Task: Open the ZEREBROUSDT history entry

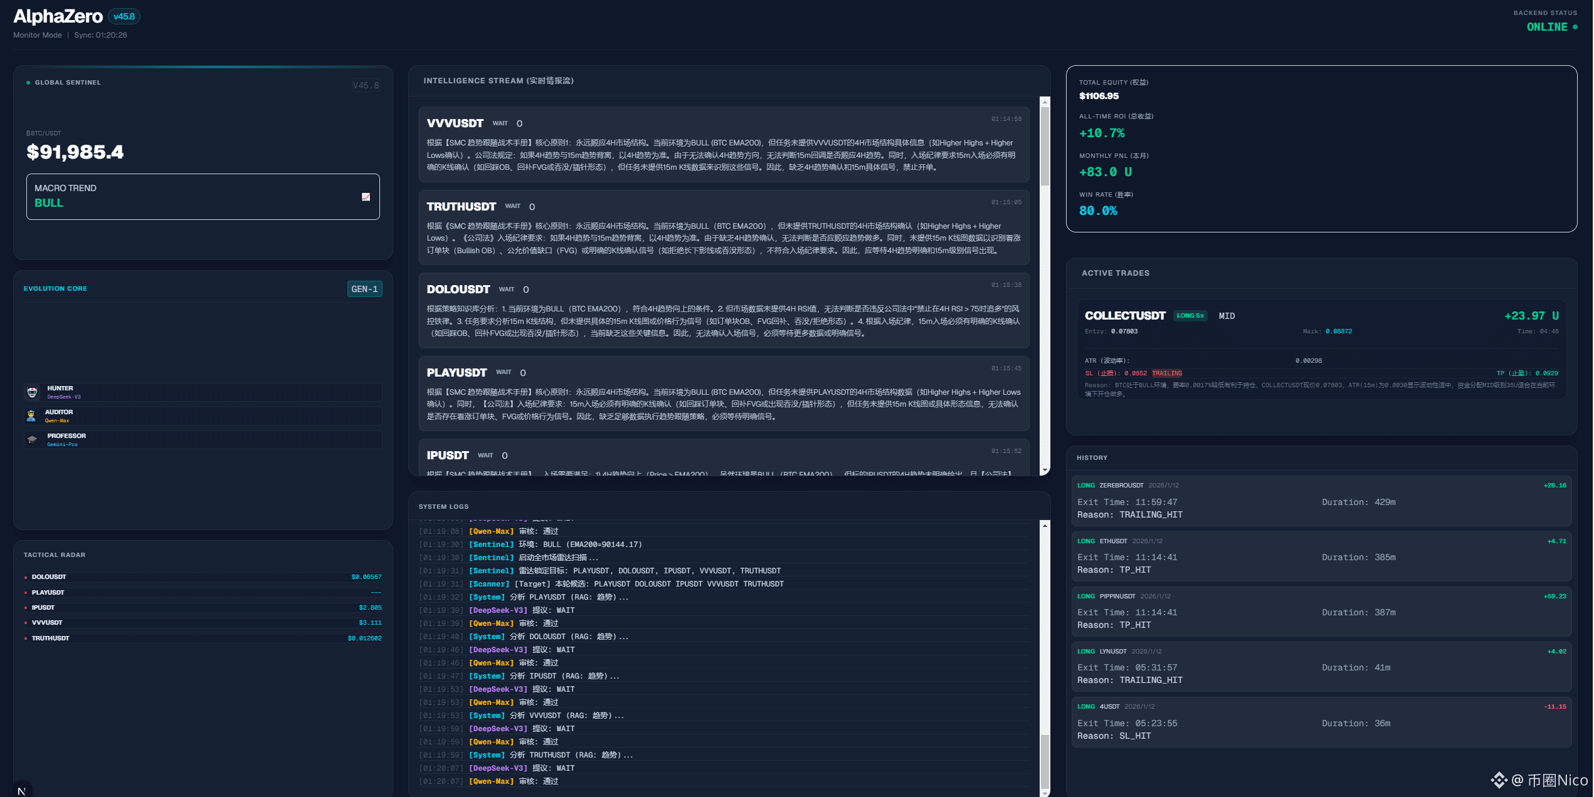Action: click(x=1321, y=501)
